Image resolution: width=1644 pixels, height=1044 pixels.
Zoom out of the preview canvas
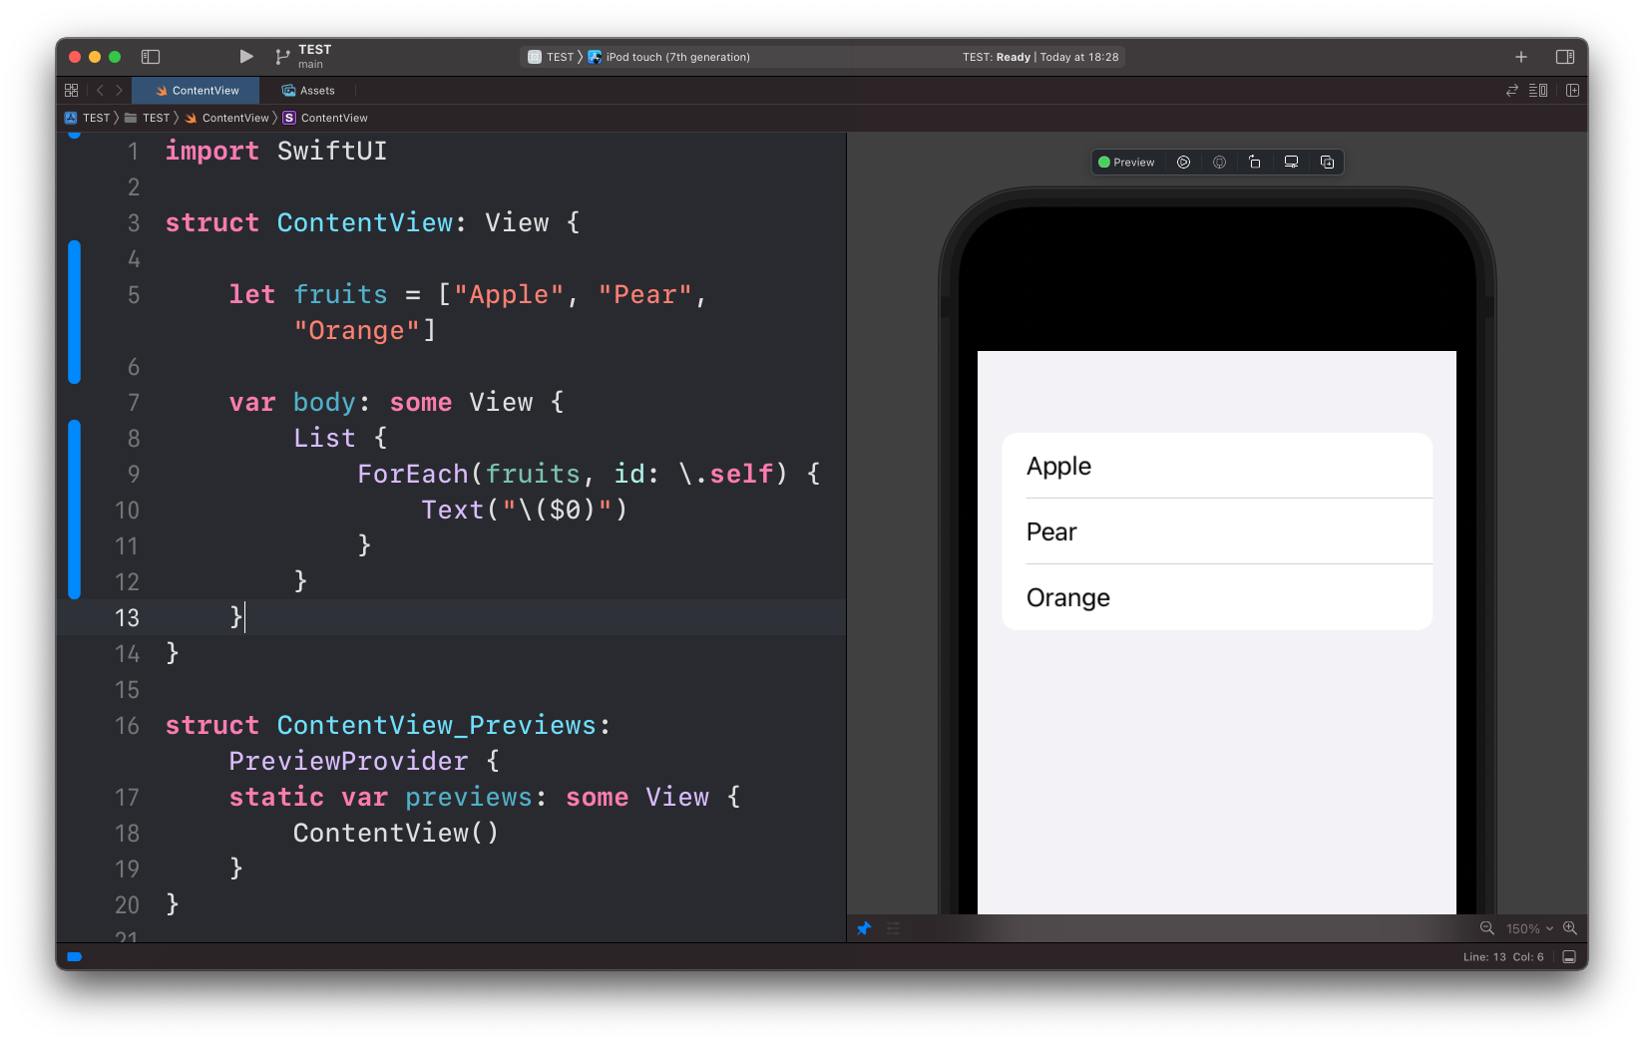click(x=1486, y=928)
